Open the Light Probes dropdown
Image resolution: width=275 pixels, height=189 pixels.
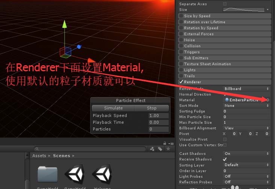coord(246,176)
